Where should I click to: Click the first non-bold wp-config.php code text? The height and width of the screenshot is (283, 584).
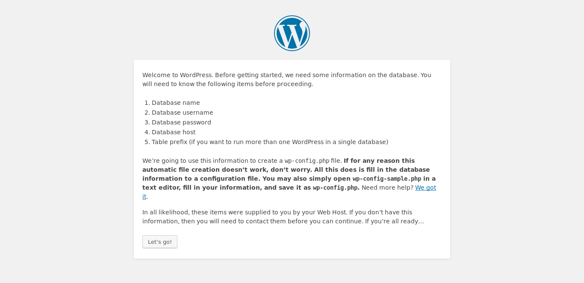click(x=307, y=161)
